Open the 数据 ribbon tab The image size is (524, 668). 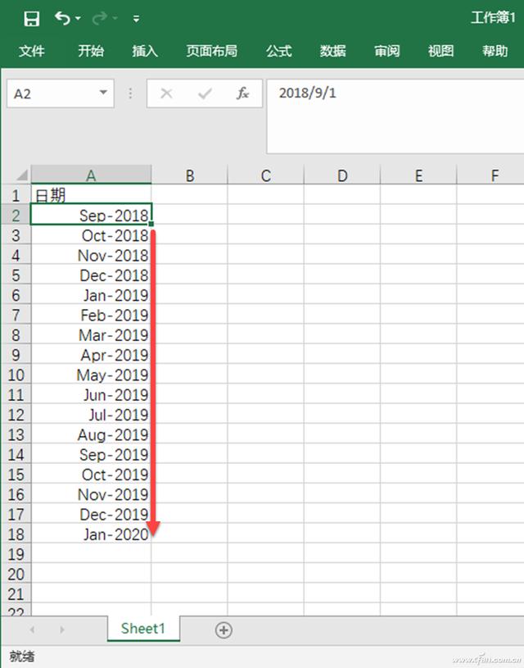click(x=333, y=51)
